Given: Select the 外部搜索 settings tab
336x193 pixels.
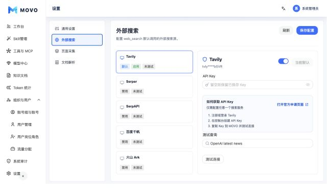Looking at the screenshot, I should (x=77, y=40).
